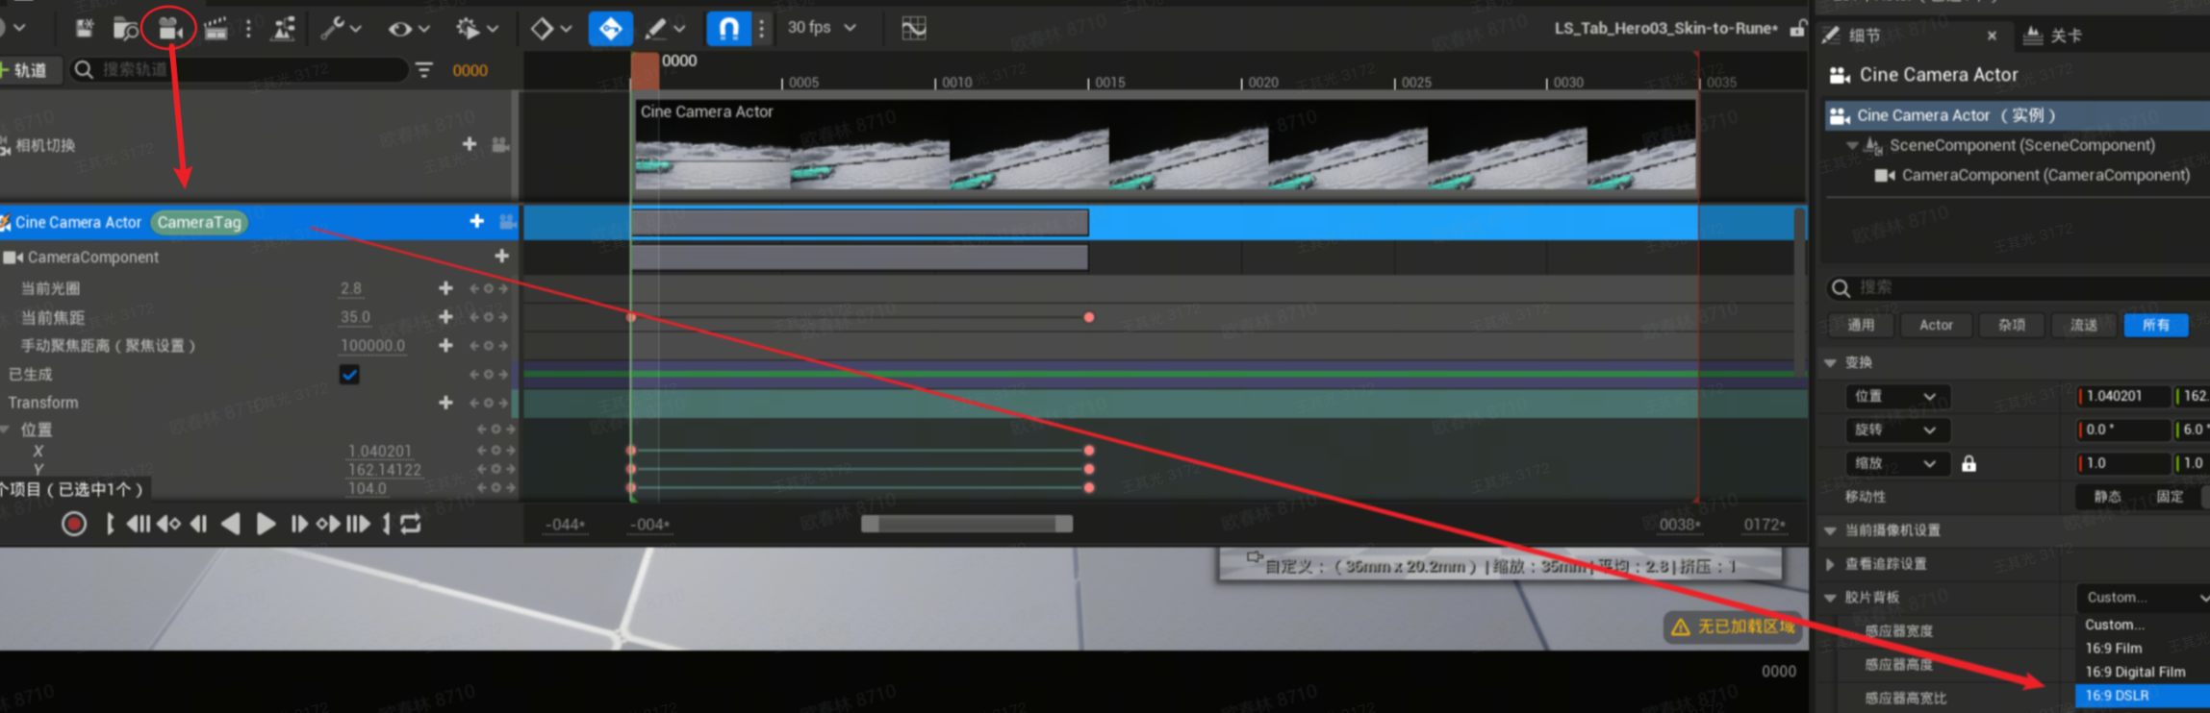This screenshot has height=713, width=2210.
Task: Click the timeline horizontal scrollbar
Action: (x=966, y=524)
